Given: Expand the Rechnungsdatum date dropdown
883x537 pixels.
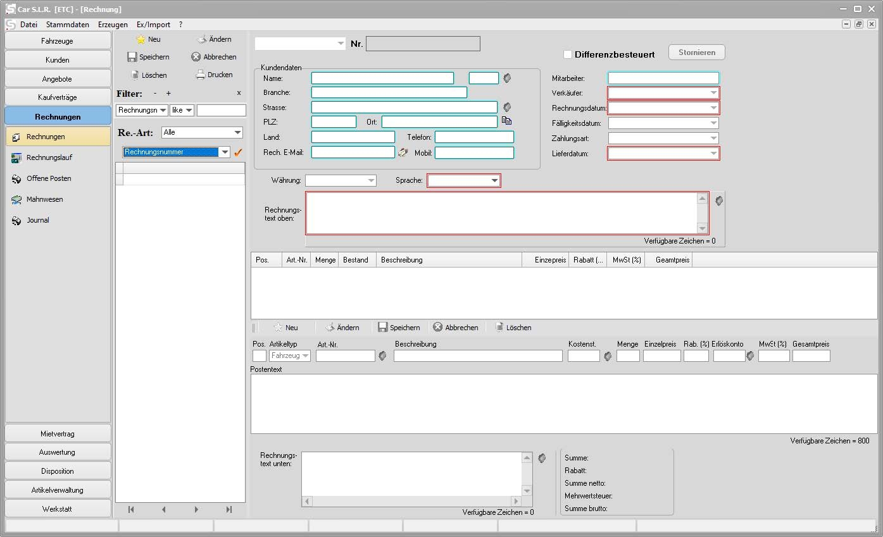Looking at the screenshot, I should (713, 108).
